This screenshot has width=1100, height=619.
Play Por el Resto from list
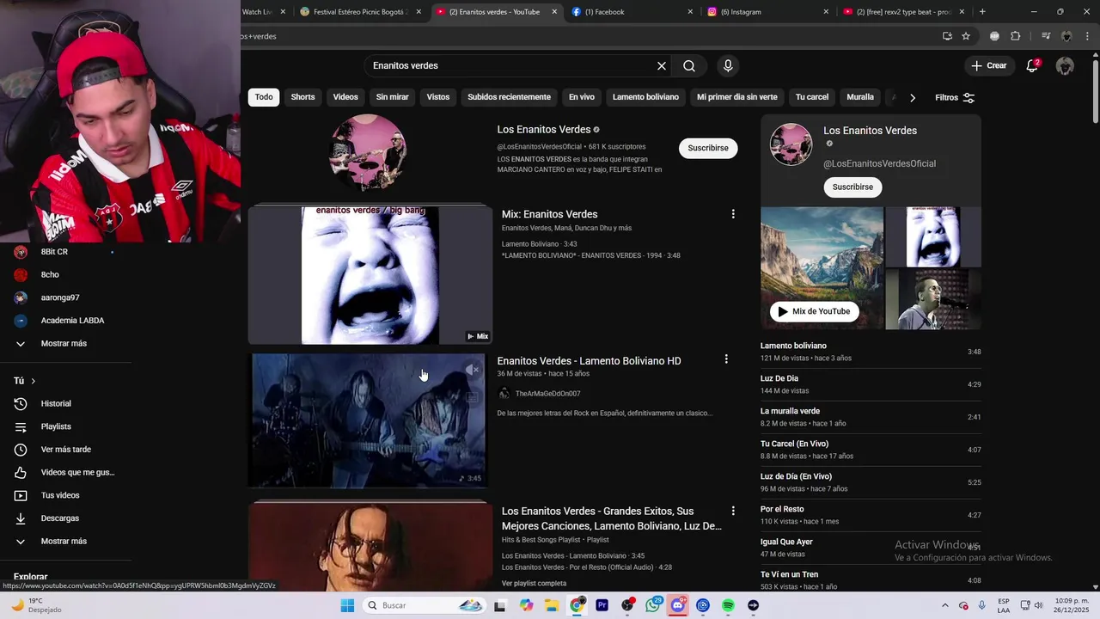870,515
